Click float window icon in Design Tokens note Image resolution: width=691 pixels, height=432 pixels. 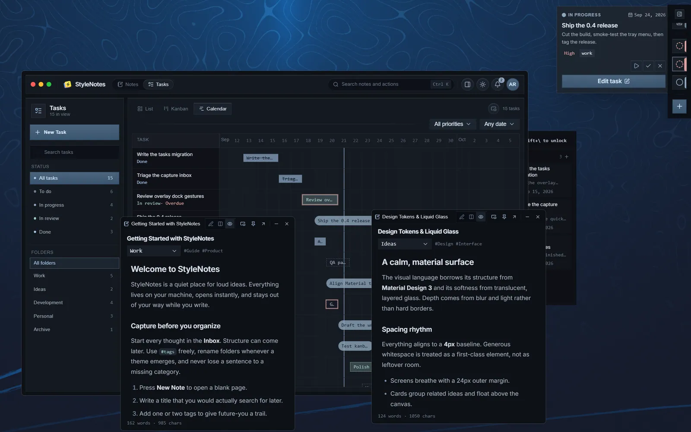click(494, 217)
